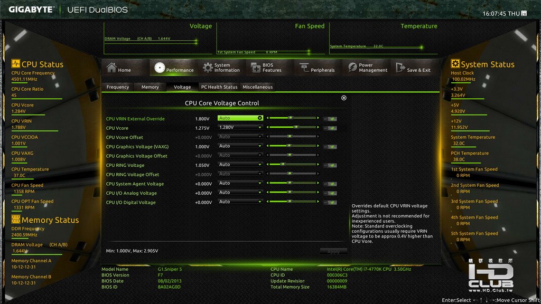This screenshot has width=541, height=304.
Task: Toggle the CPU VRIN External Override switch
Action: 330,119
